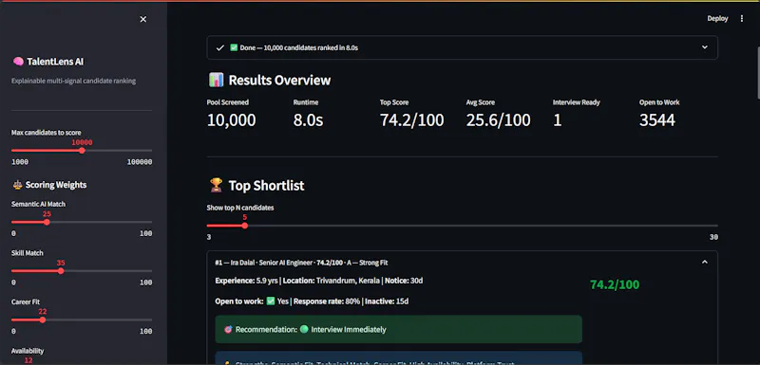Click the Experience 5.9 yrs detail line
Viewport: 760px width, 365px height.
tap(319, 281)
